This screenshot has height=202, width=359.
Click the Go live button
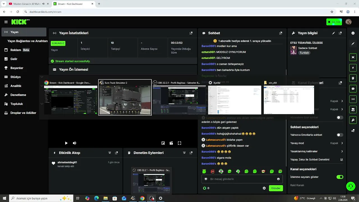pyautogui.click(x=334, y=22)
